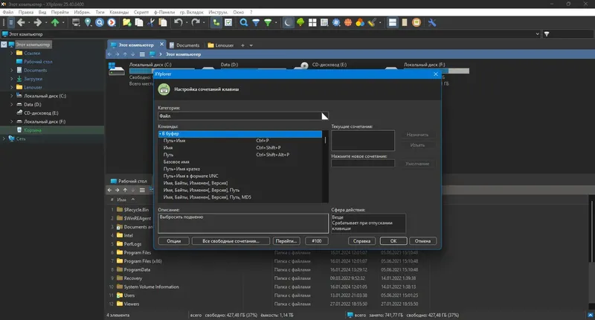The height and width of the screenshot is (320, 595).
Task: Click the Справка button
Action: click(x=361, y=241)
